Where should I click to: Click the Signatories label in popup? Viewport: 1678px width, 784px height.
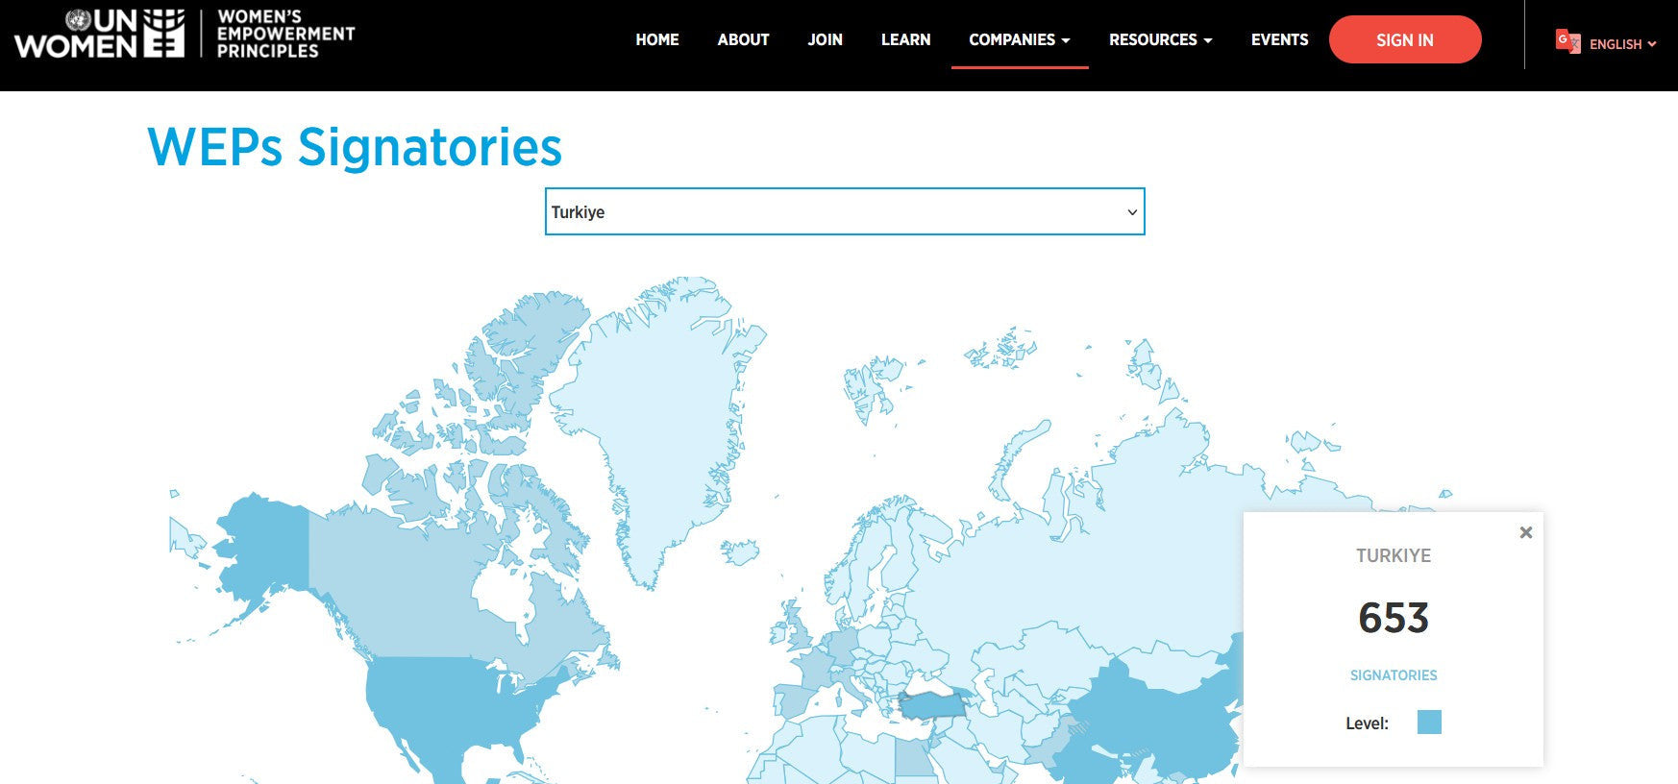coord(1393,675)
